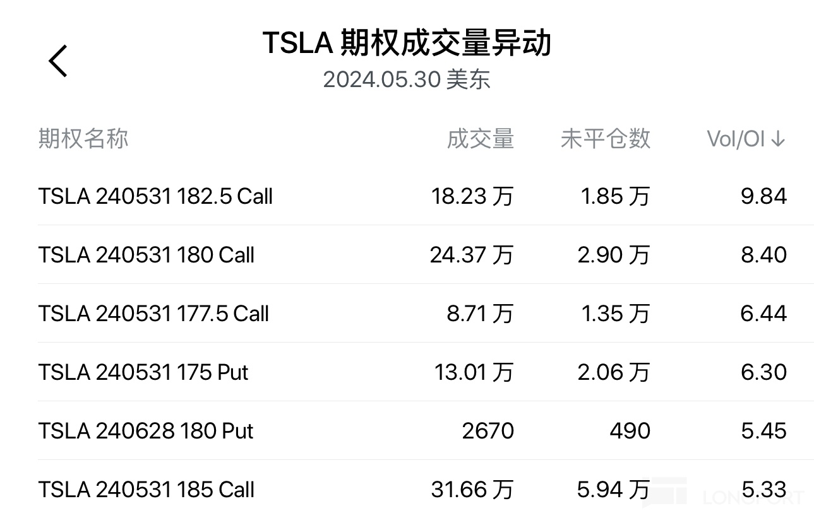Viewport: 814px width, 518px height.
Task: Click the 24.37 万 volume value
Action: [x=471, y=255]
